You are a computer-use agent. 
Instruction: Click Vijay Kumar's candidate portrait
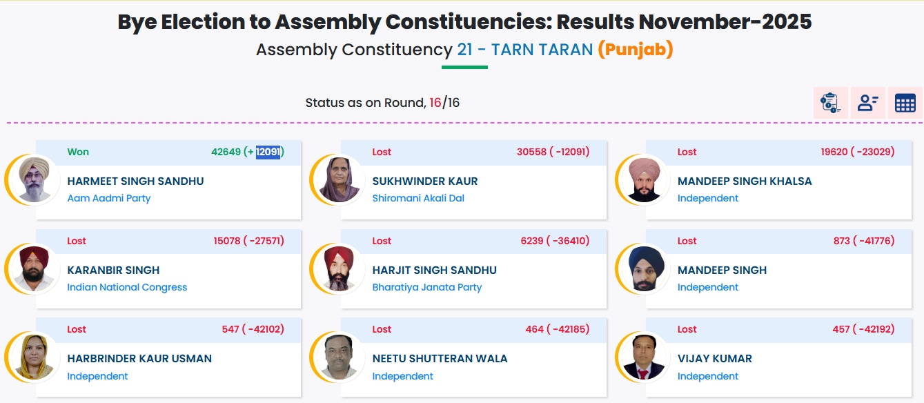pos(644,357)
